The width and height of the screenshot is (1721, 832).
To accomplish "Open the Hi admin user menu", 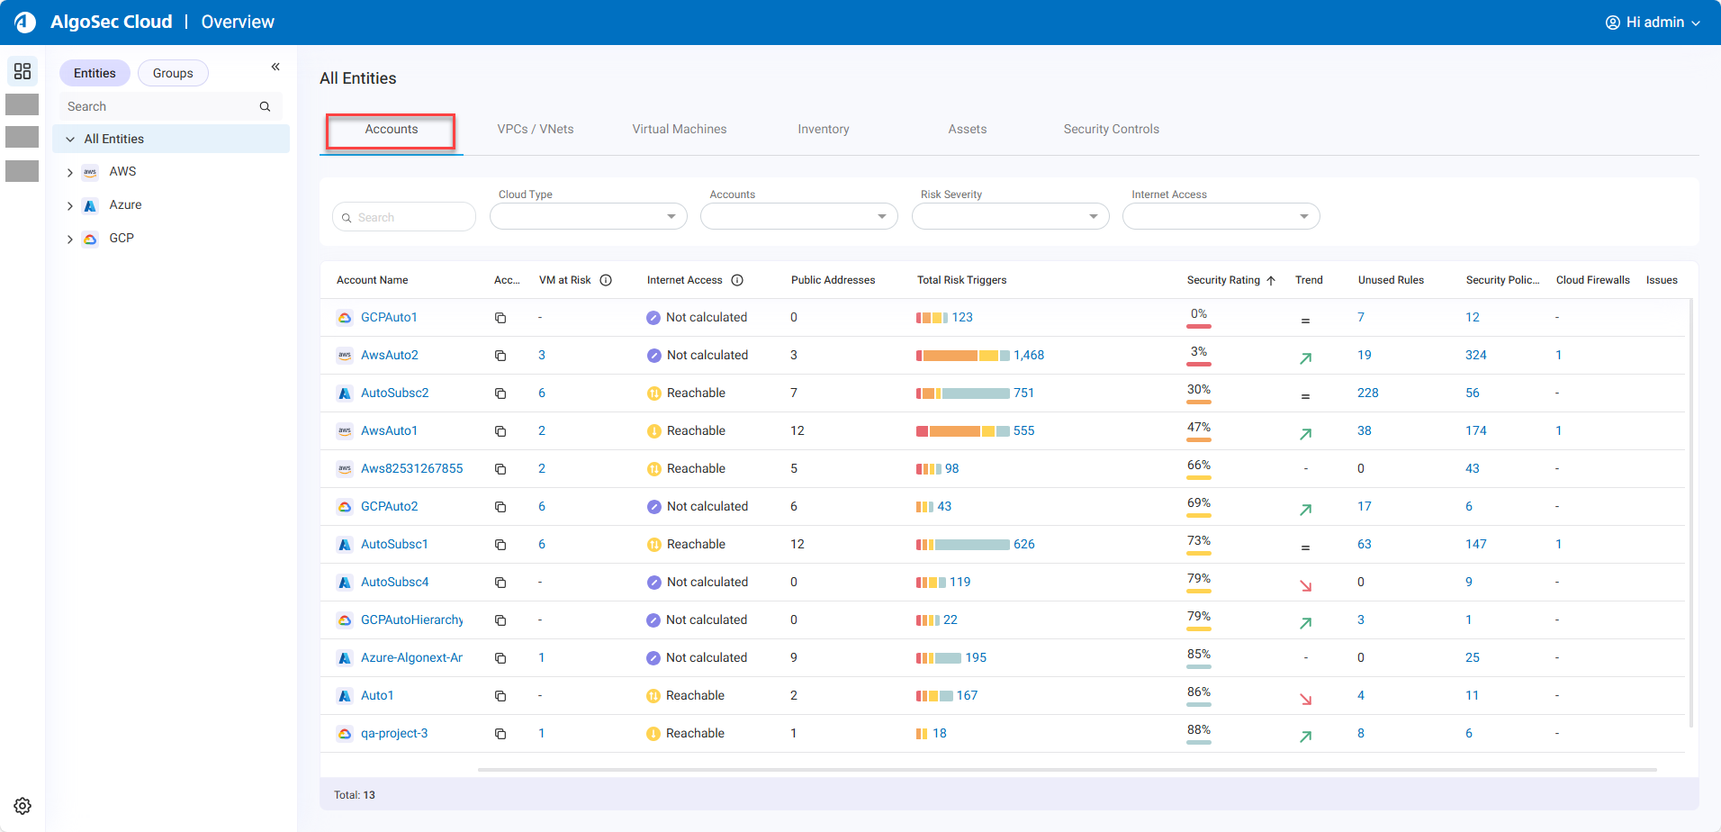I will click(x=1653, y=23).
